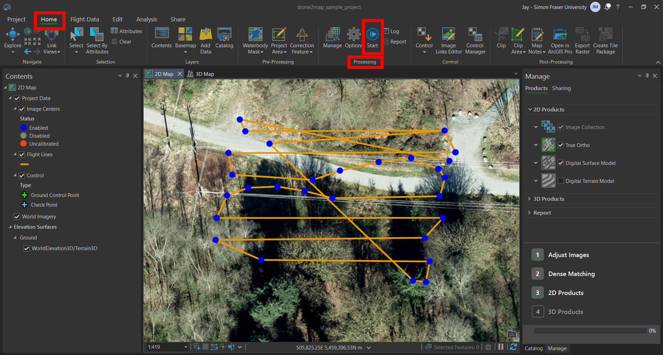Screen dimensions: 663x355
Task: Click the Adjust Images step
Action: [568, 255]
